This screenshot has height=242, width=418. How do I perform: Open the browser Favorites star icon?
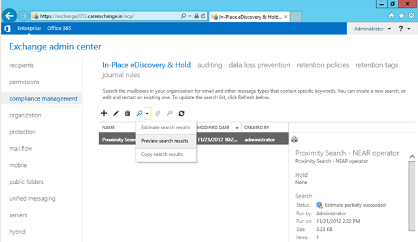(x=402, y=16)
